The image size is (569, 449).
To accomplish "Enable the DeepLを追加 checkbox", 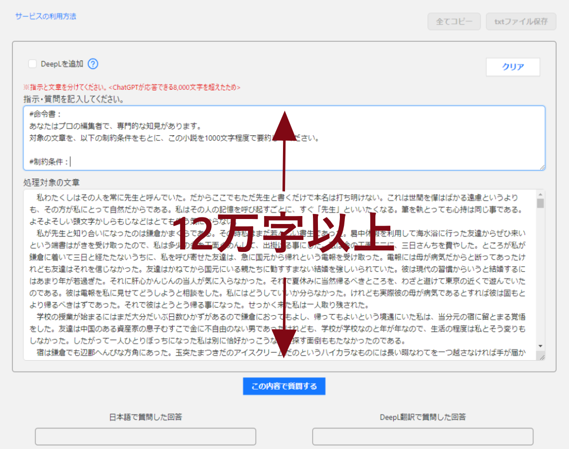I will click(x=32, y=64).
